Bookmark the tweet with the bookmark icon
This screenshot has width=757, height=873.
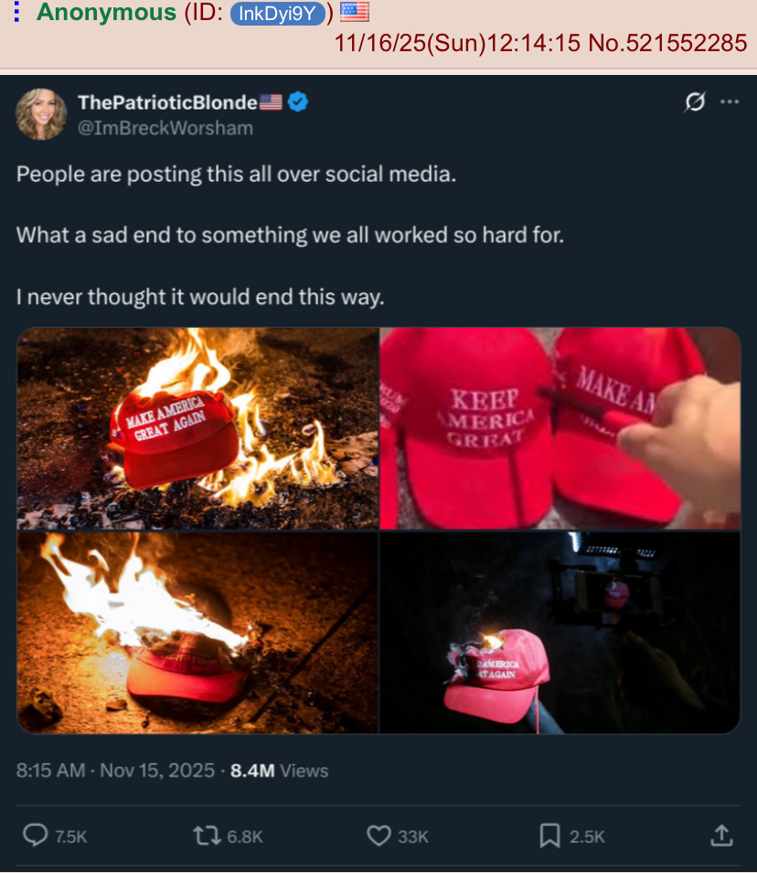pyautogui.click(x=549, y=836)
